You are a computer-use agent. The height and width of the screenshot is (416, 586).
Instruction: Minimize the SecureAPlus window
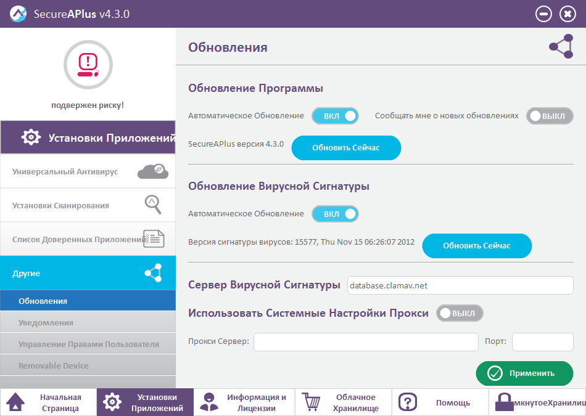click(543, 14)
